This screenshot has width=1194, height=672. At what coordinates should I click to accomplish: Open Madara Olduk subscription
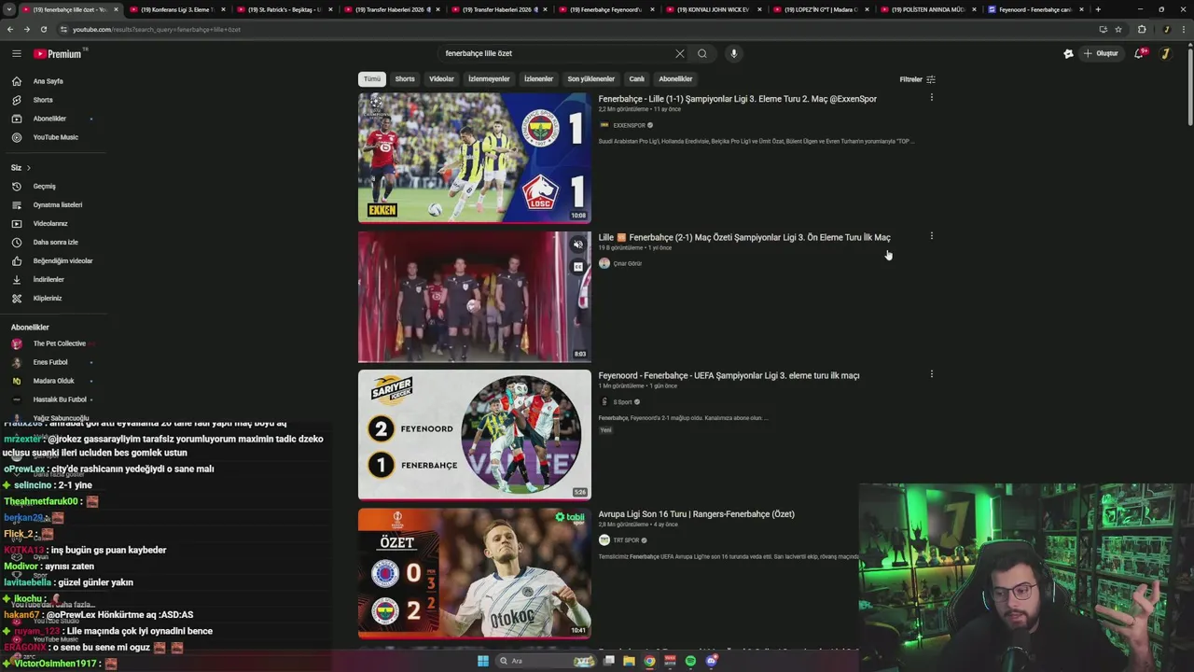click(51, 381)
